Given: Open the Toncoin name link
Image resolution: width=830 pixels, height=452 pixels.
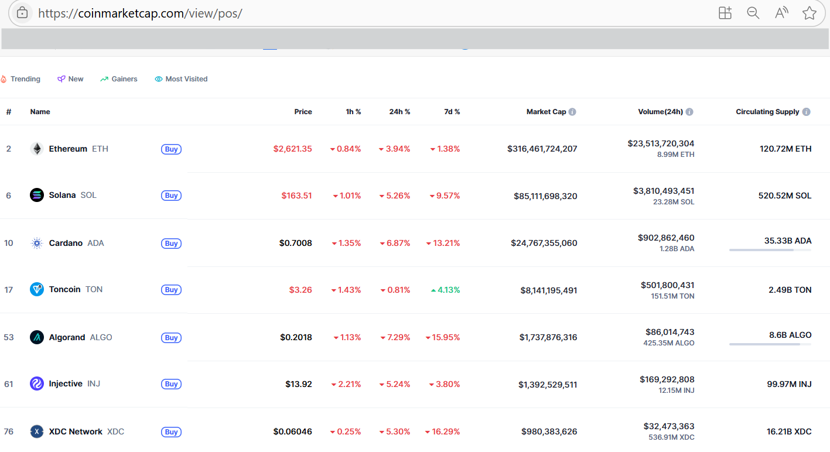Looking at the screenshot, I should [x=64, y=289].
